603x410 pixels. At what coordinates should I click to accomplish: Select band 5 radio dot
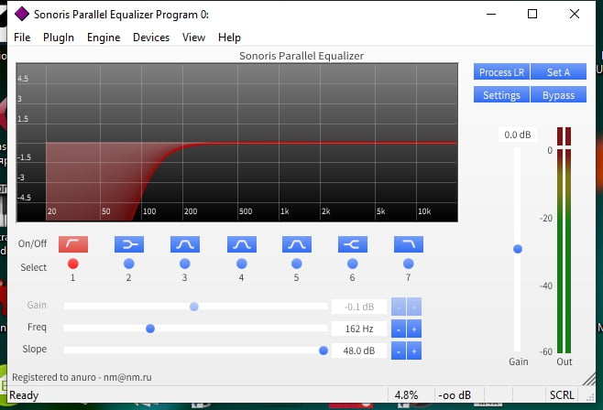297,264
